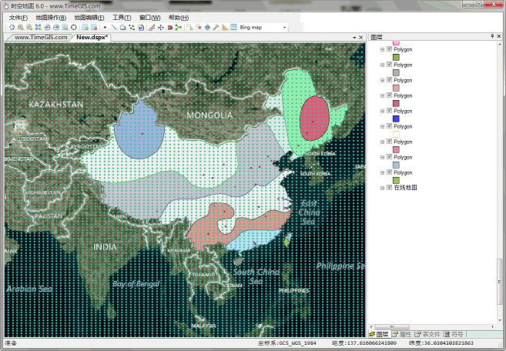The width and height of the screenshot is (506, 351).
Task: Pin the layers panel with pushpin icon
Action: 492,36
